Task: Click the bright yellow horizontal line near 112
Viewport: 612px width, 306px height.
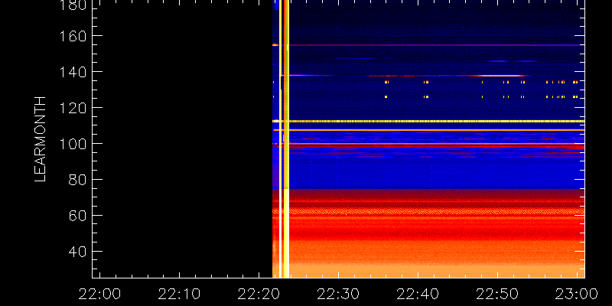Action: tap(428, 122)
